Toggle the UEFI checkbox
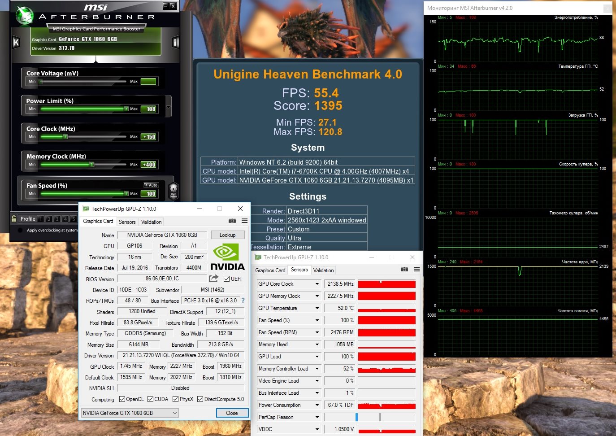The image size is (616, 436). (227, 279)
